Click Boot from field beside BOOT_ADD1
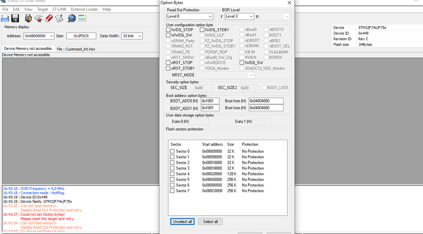 (x=266, y=108)
